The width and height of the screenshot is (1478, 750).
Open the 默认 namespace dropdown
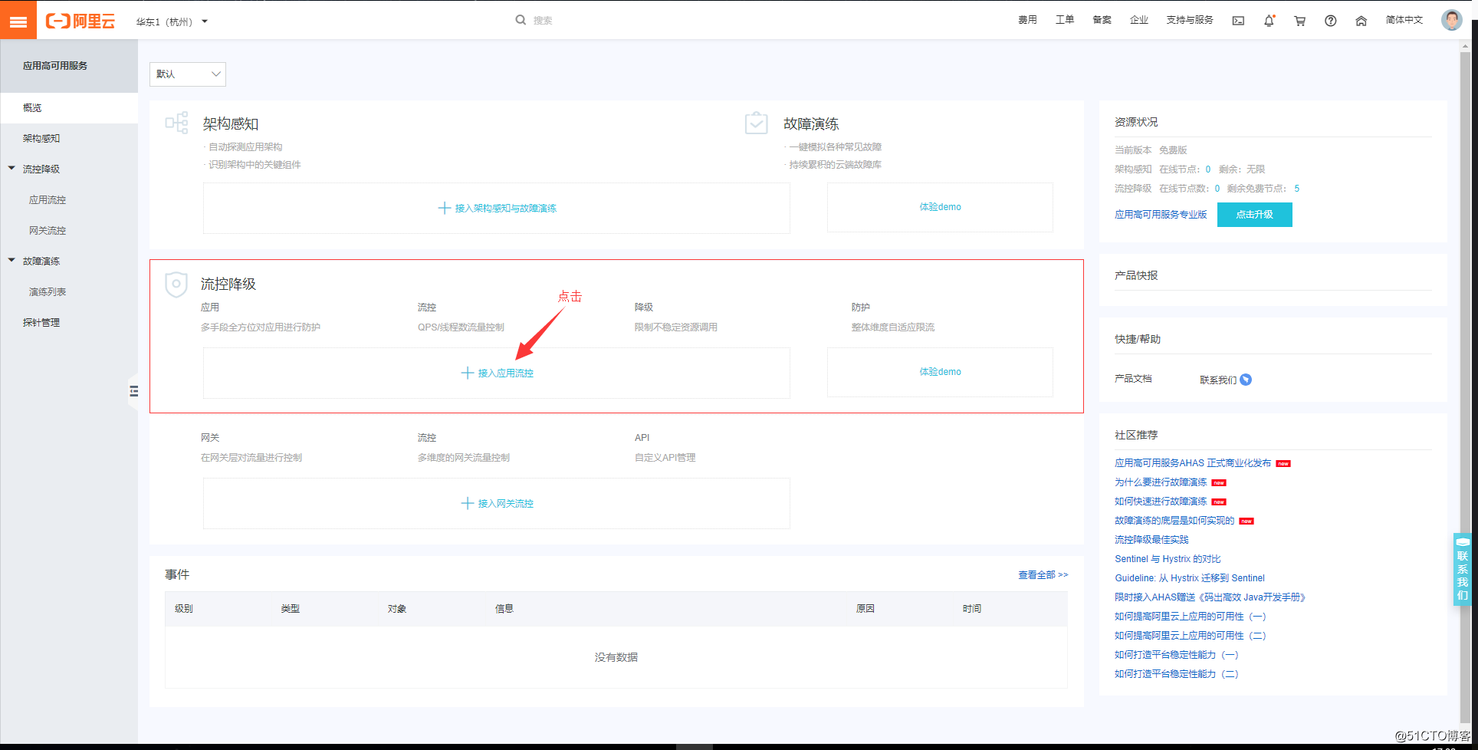[x=188, y=74]
